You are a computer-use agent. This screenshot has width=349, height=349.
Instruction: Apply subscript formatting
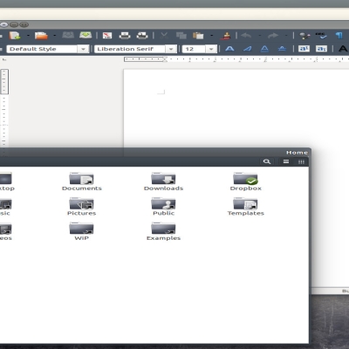[321, 49]
